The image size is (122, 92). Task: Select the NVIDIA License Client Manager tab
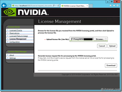point(75,6)
